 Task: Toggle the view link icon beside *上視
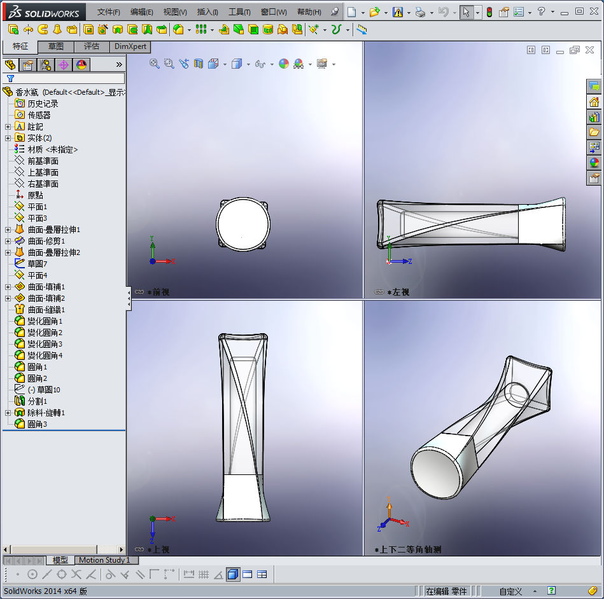pos(139,549)
